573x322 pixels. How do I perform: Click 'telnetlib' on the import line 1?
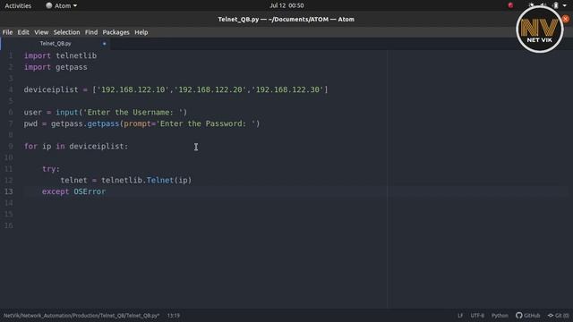76,55
